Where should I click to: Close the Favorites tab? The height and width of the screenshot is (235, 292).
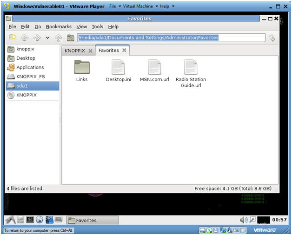click(124, 50)
